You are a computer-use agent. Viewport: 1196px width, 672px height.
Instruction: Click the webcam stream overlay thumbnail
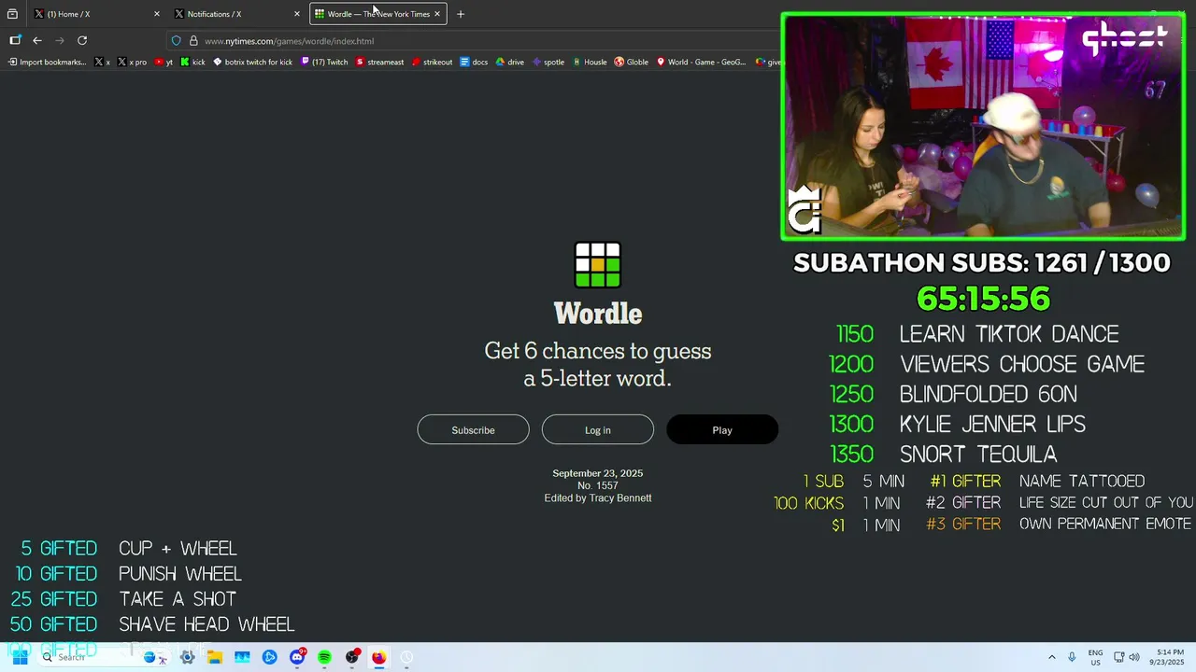click(983, 127)
